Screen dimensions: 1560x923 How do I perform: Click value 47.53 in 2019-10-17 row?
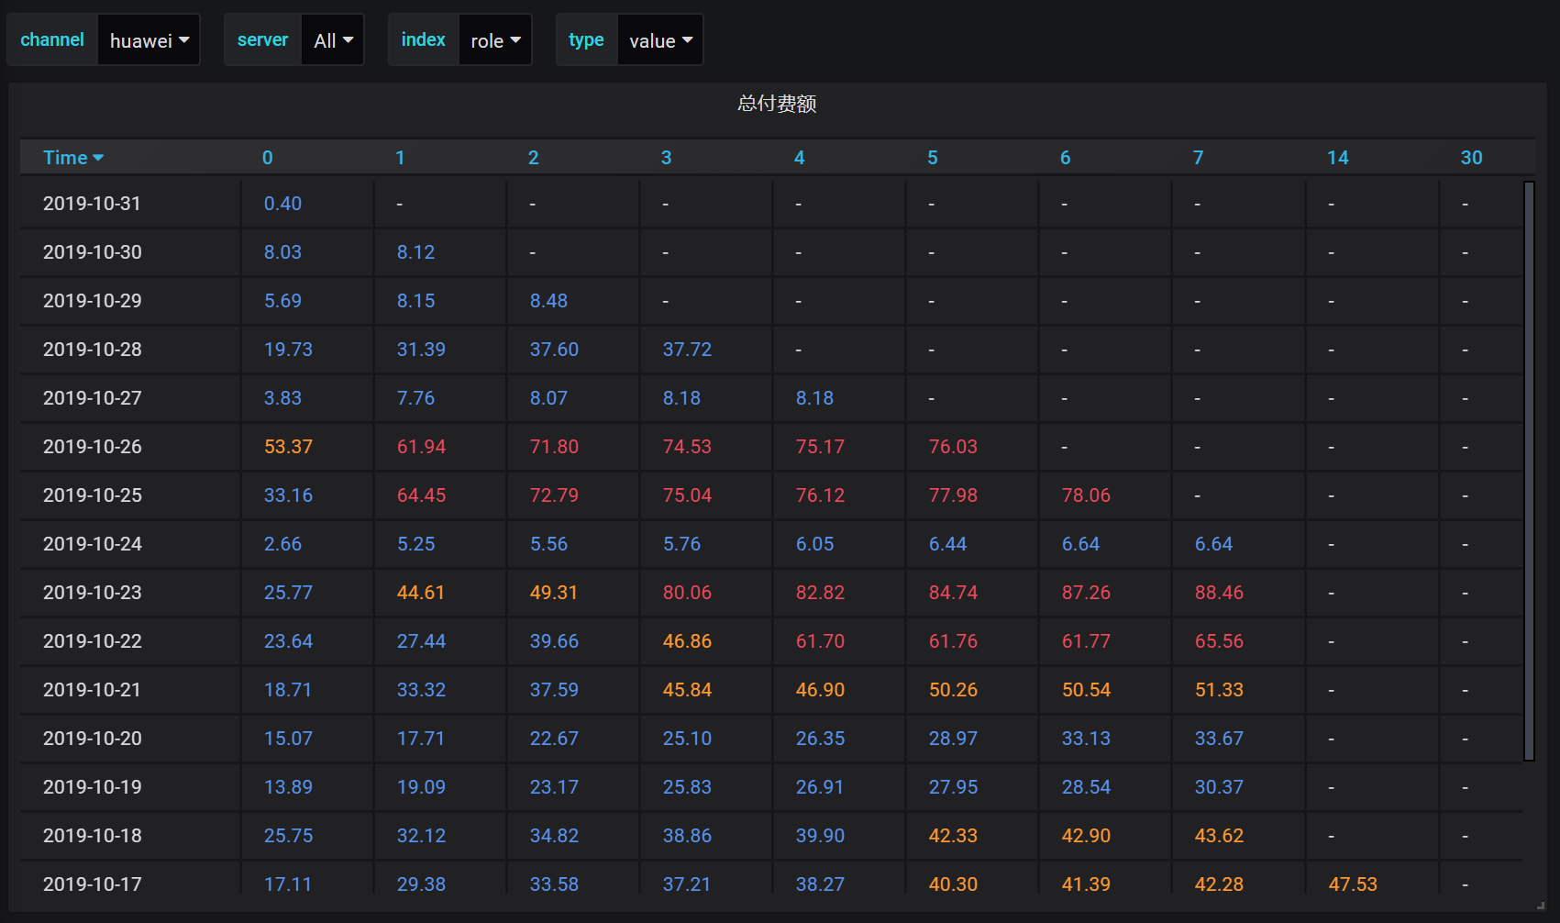pyautogui.click(x=1353, y=884)
